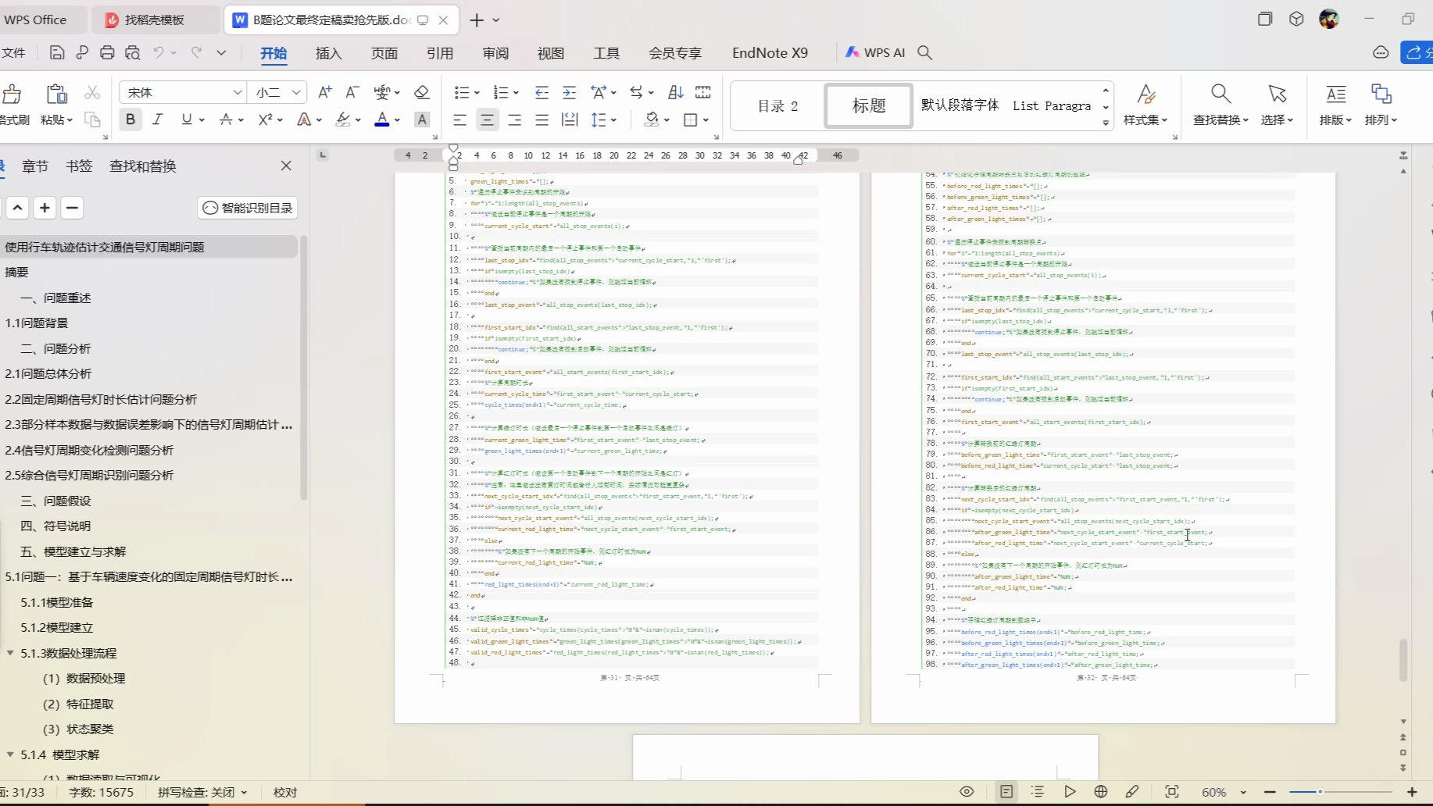Viewport: 1433px width, 806px height.
Task: Toggle italic formatting
Action: point(157,119)
